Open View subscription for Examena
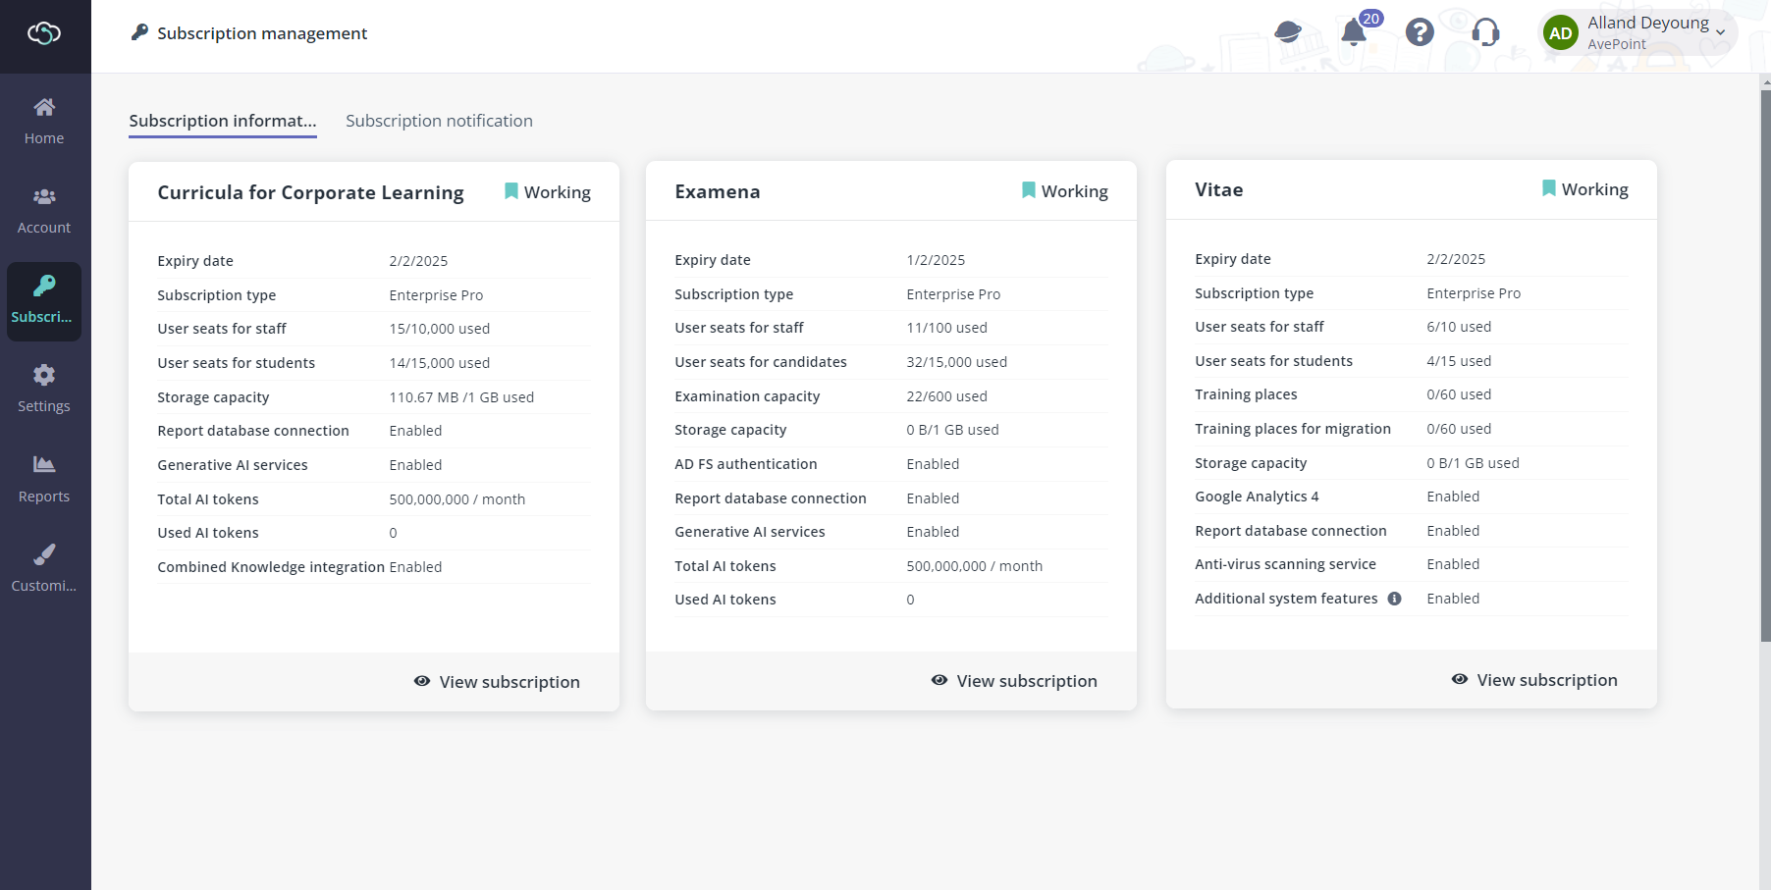The width and height of the screenshot is (1771, 890). click(1014, 681)
